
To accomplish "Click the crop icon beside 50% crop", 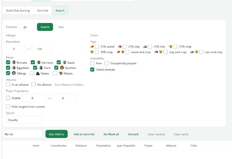I will 92,52.
